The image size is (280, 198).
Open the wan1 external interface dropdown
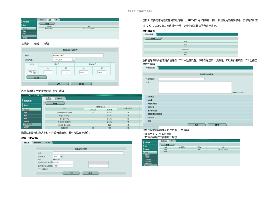[61, 156]
